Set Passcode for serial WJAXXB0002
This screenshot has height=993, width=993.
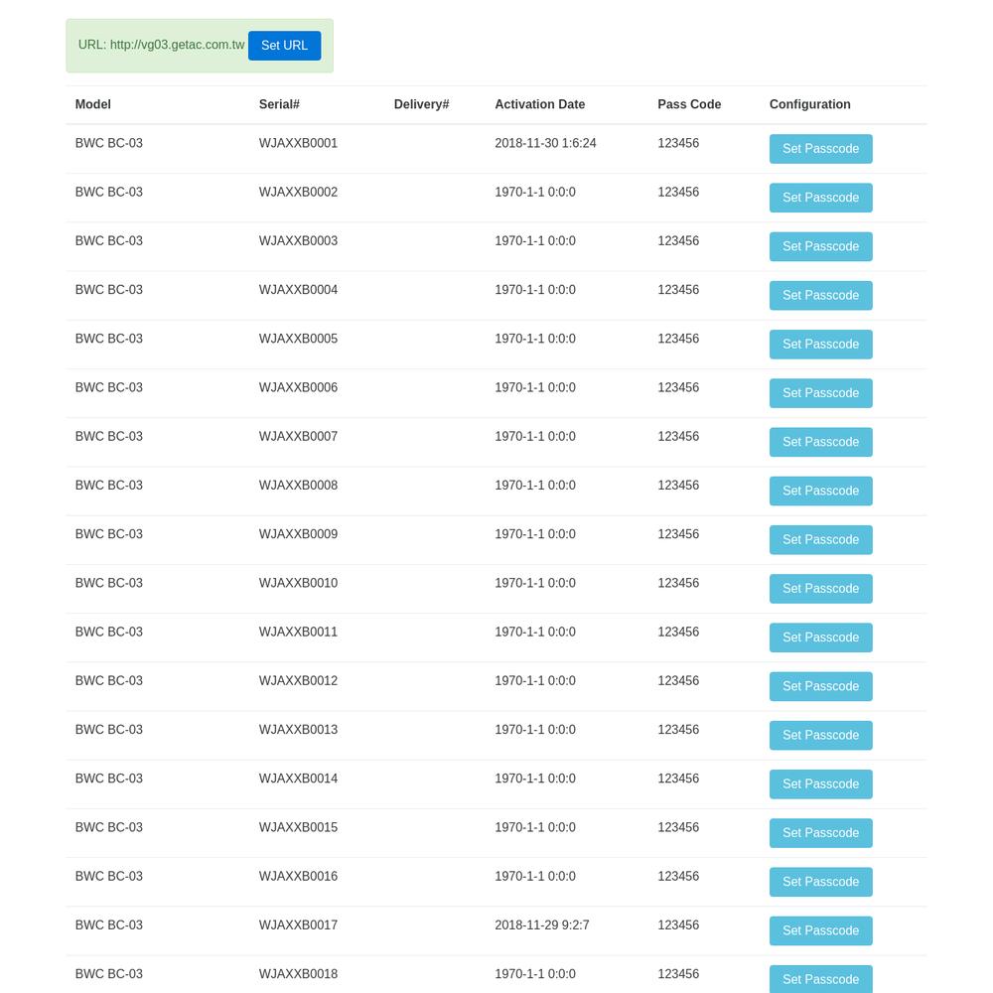point(821,198)
